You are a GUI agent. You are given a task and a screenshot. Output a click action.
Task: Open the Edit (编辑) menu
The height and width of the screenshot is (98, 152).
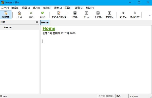pyautogui.click(x=15, y=8)
